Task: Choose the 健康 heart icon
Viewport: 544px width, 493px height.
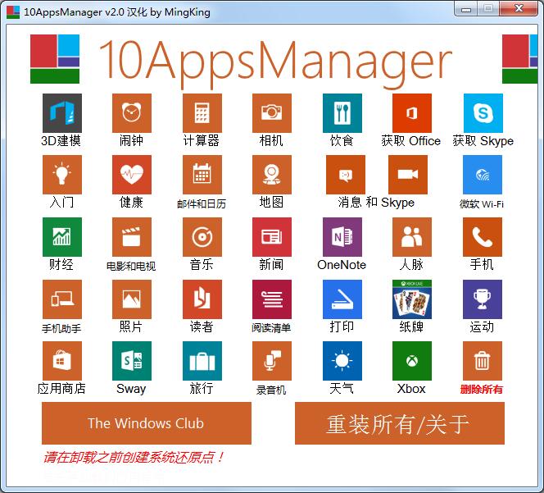Action: point(132,175)
